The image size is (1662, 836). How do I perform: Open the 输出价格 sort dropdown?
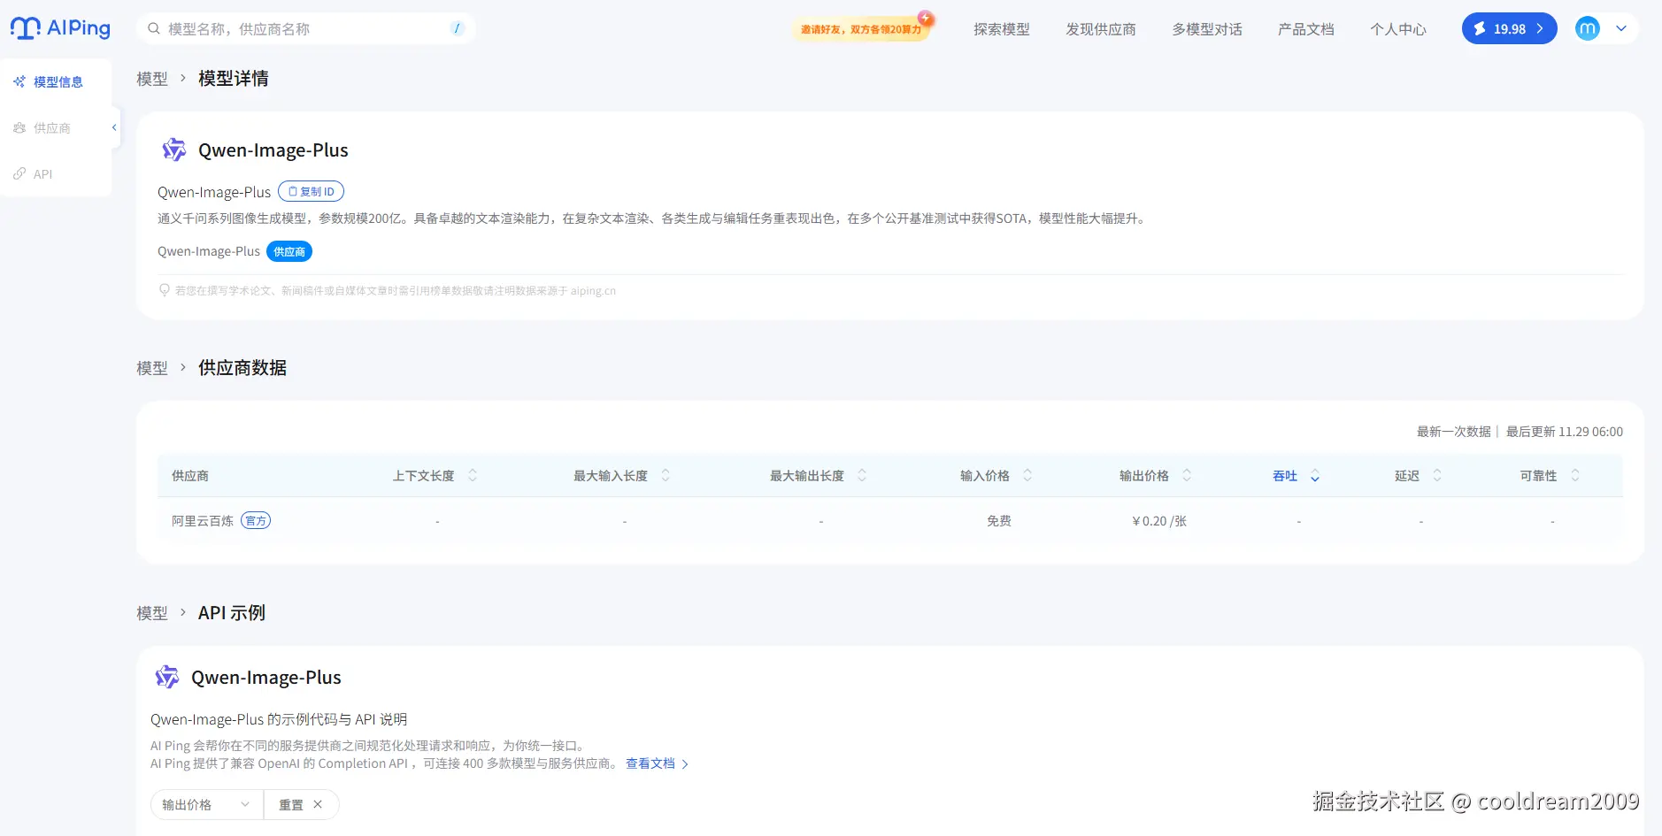tap(207, 804)
